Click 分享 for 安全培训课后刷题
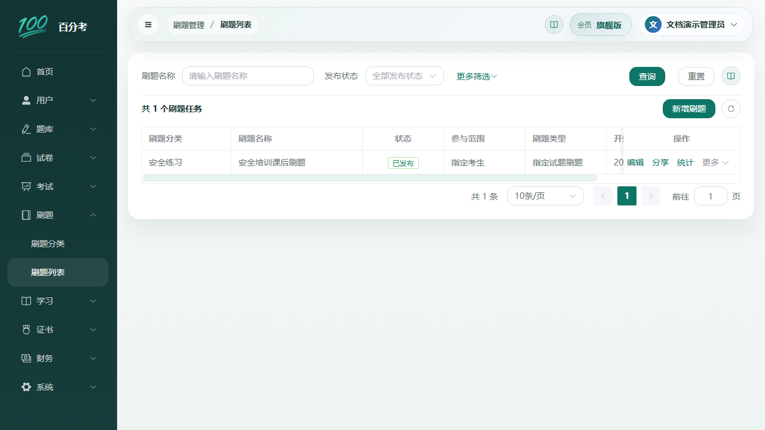765x430 pixels. pyautogui.click(x=660, y=162)
